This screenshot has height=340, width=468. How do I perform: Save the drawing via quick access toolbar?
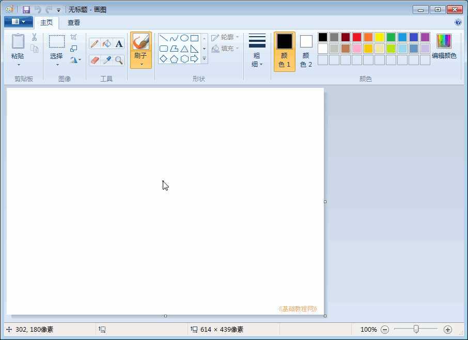tap(26, 9)
